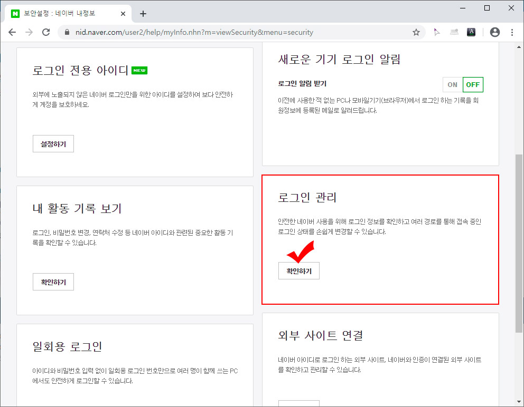Image resolution: width=524 pixels, height=407 pixels.
Task: Click 확인하기 under 로그인 관리
Action: (299, 271)
